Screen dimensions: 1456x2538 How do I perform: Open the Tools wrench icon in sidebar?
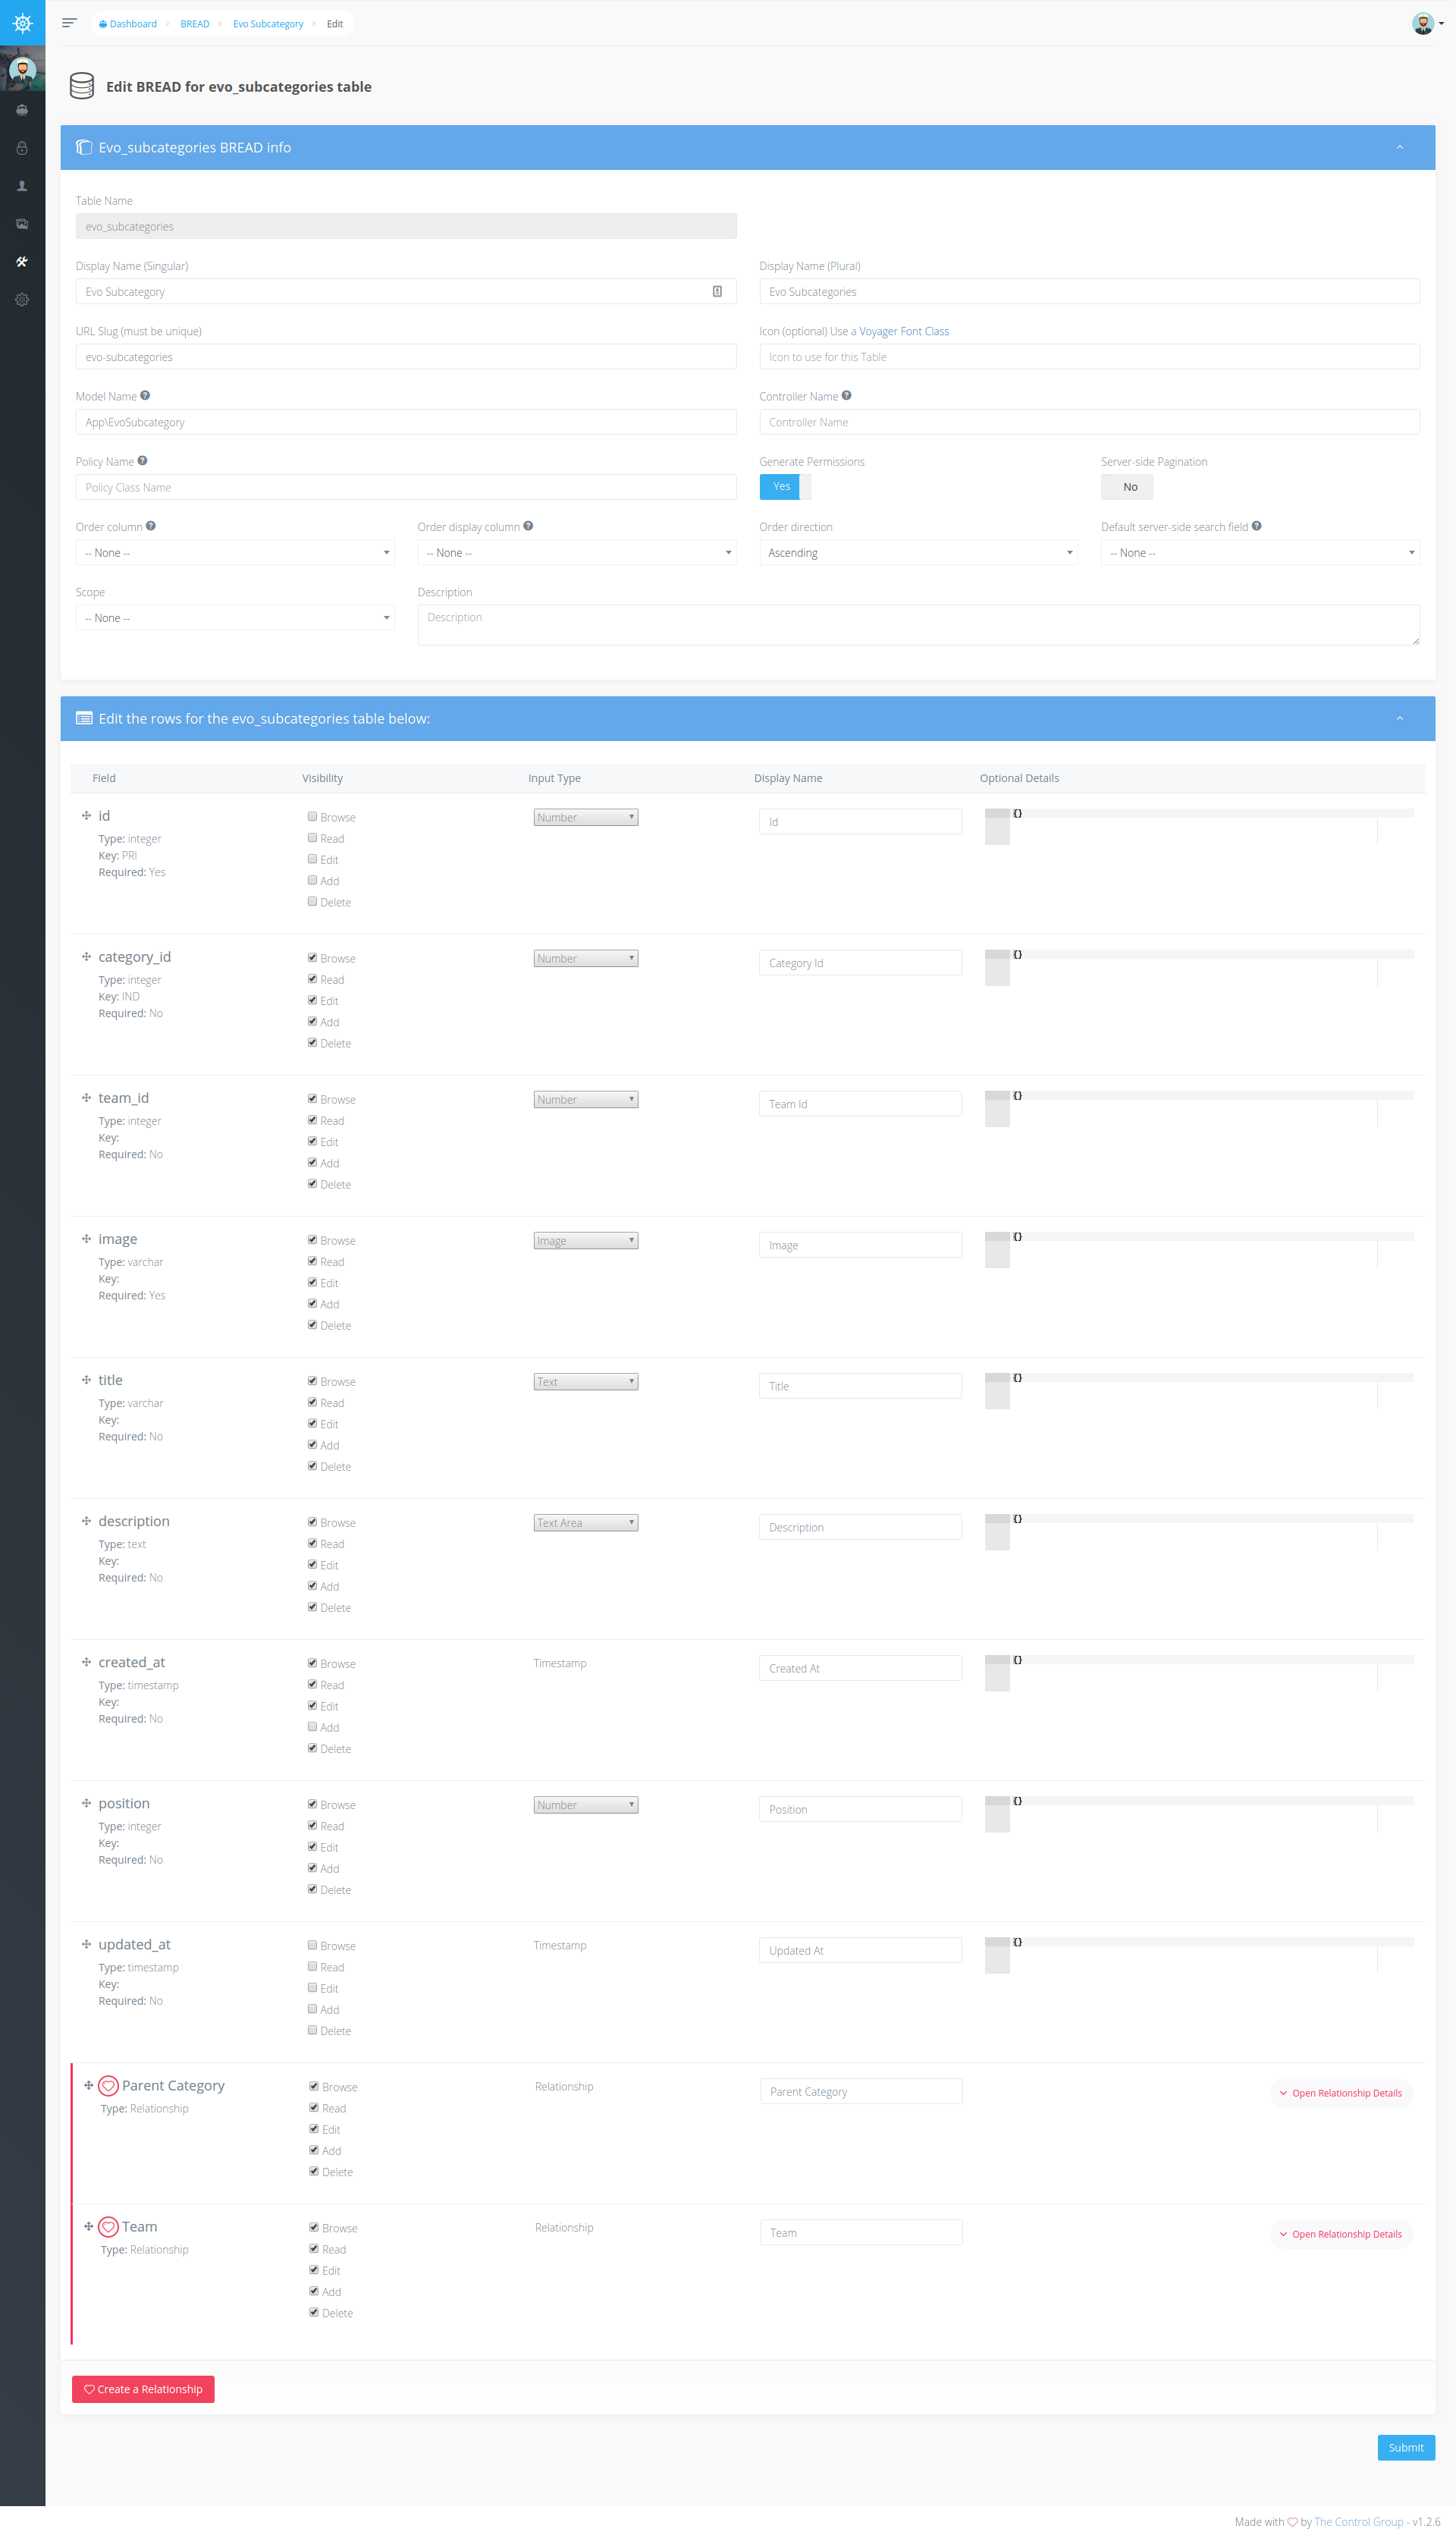pyautogui.click(x=22, y=262)
